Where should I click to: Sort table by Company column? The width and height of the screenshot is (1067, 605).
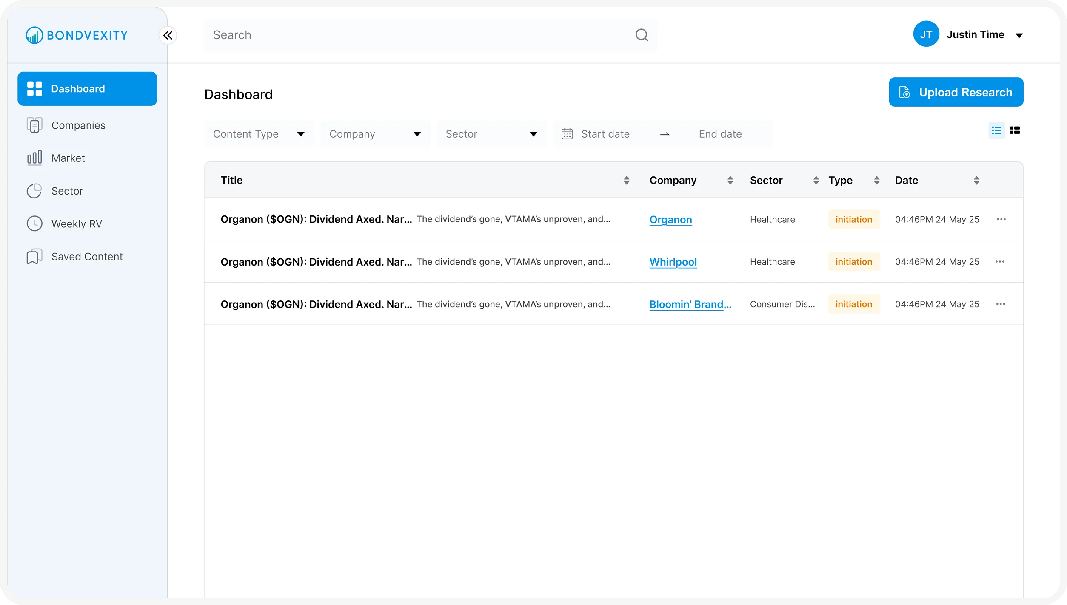point(730,180)
